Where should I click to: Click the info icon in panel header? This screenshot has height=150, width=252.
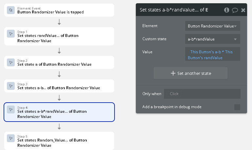coord(226,10)
